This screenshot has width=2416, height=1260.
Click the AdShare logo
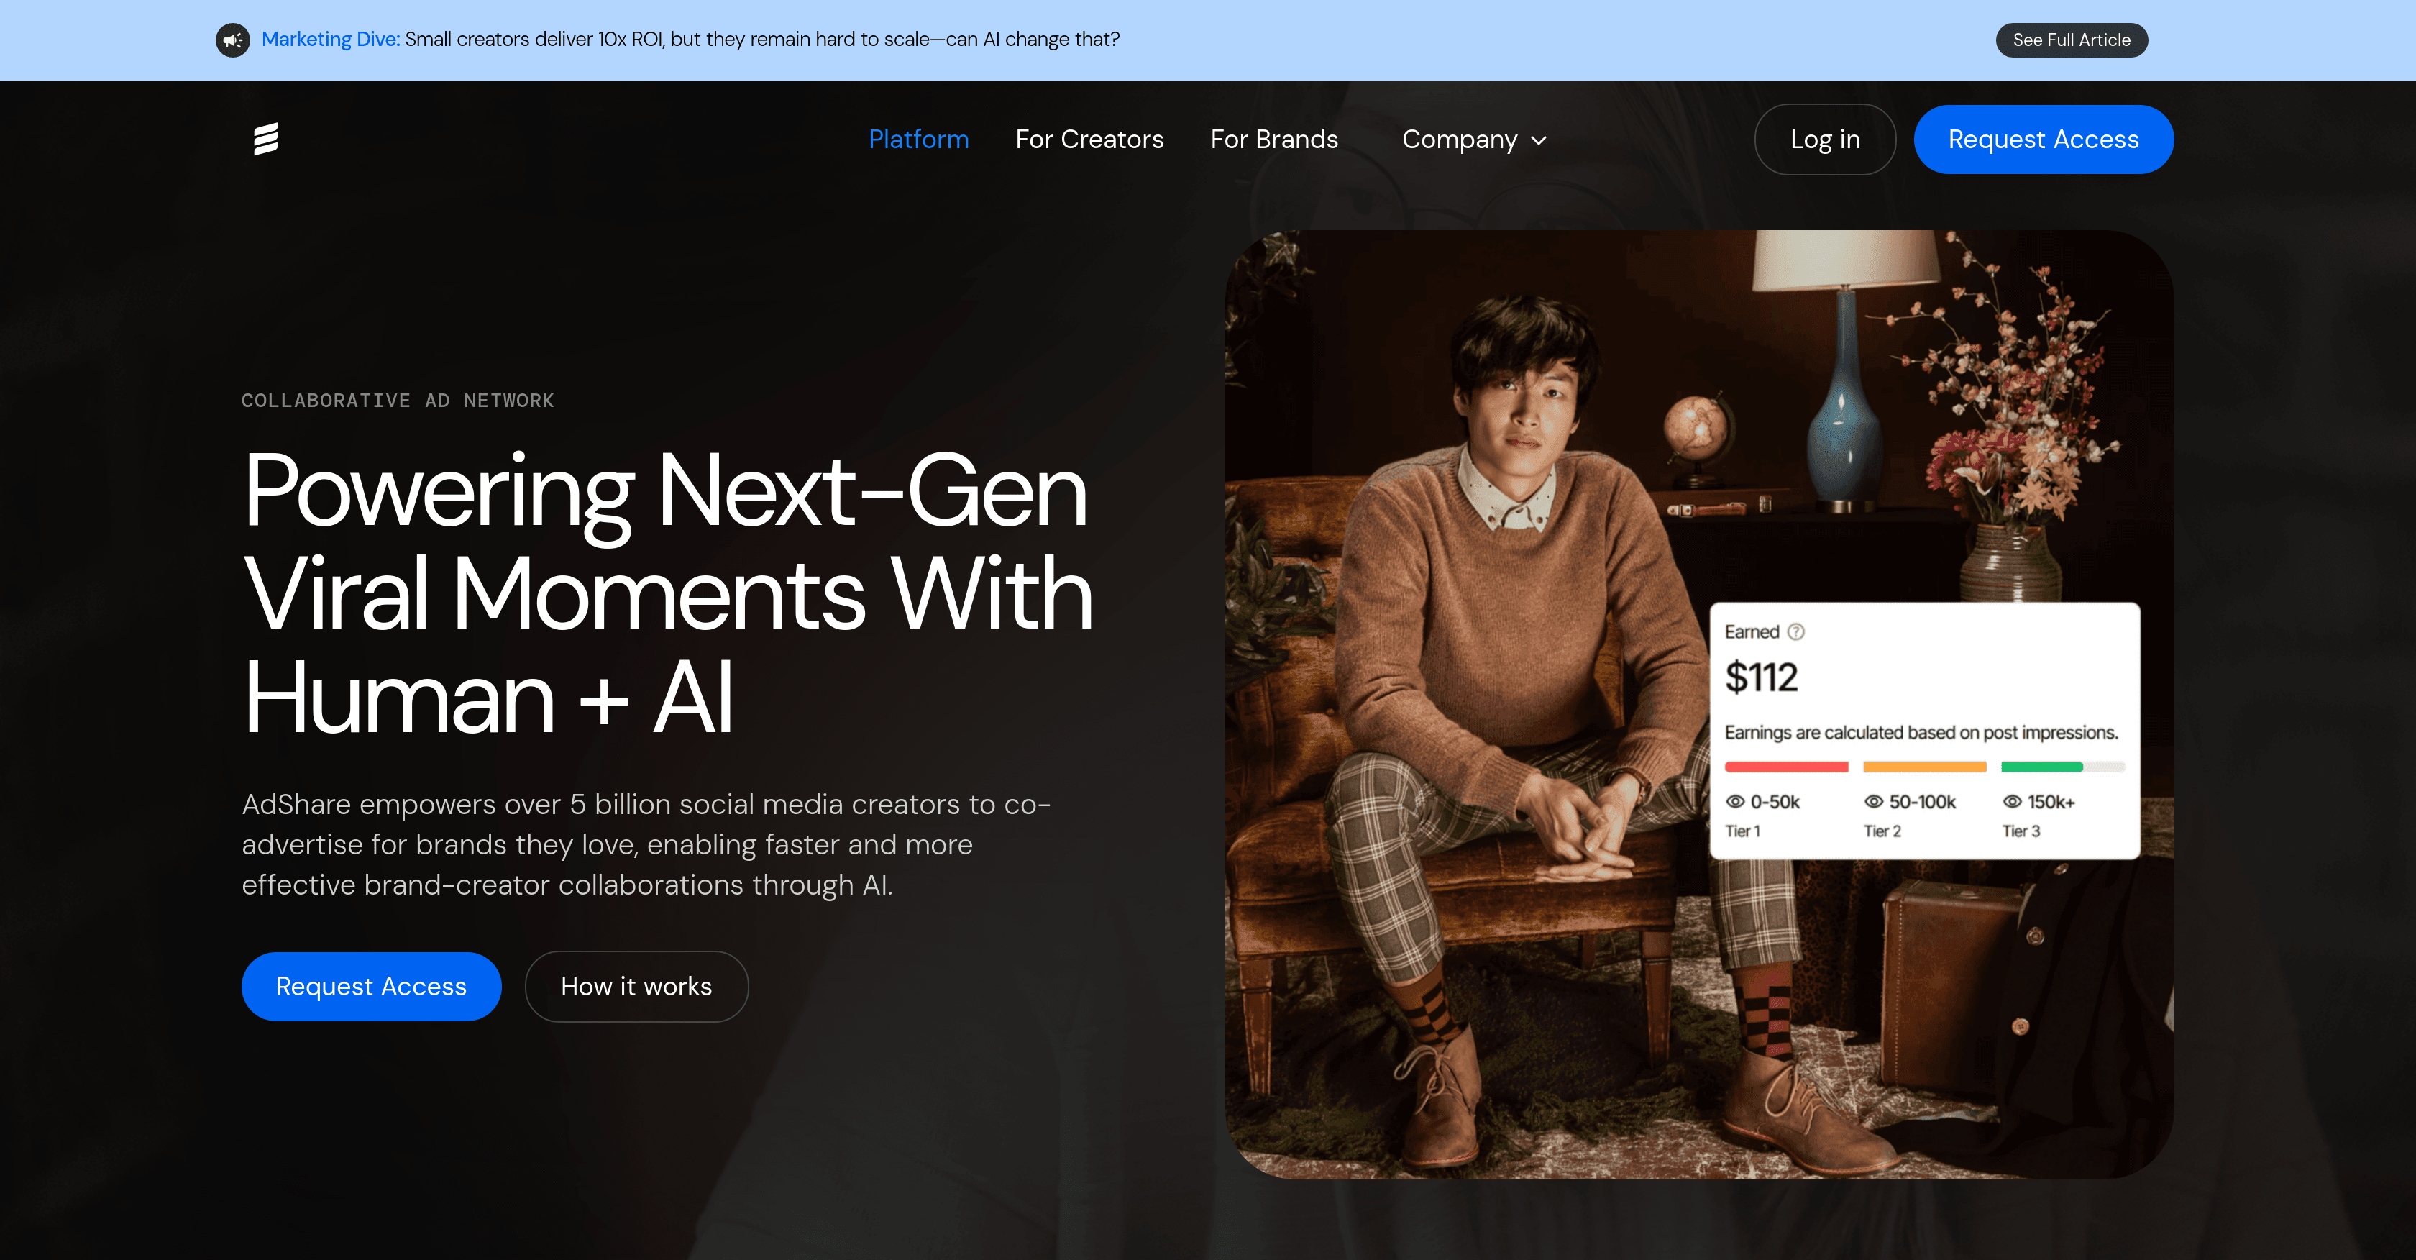pyautogui.click(x=267, y=139)
